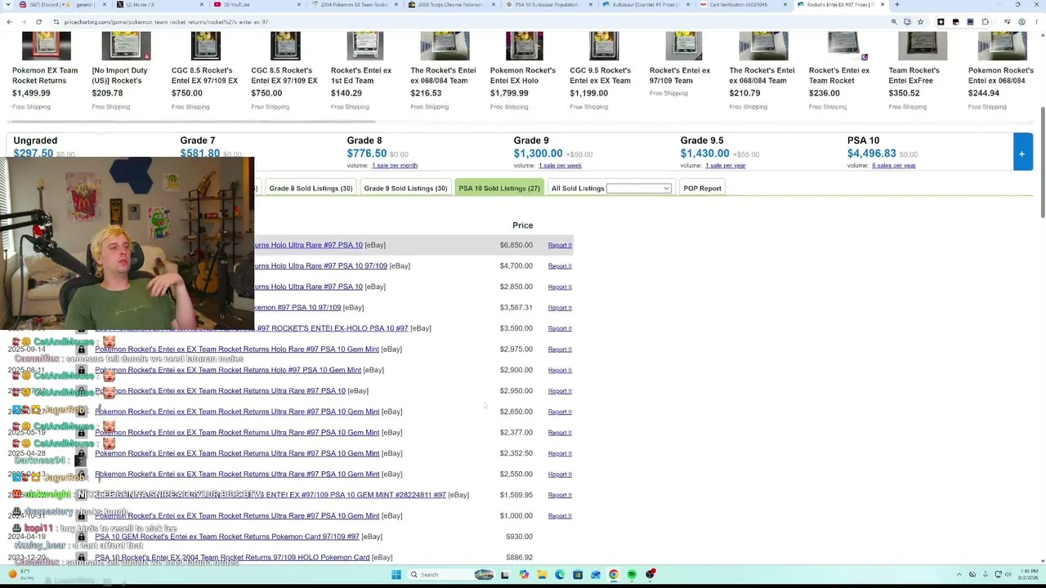Select the Grade 8 Sold Listings tab

click(311, 189)
